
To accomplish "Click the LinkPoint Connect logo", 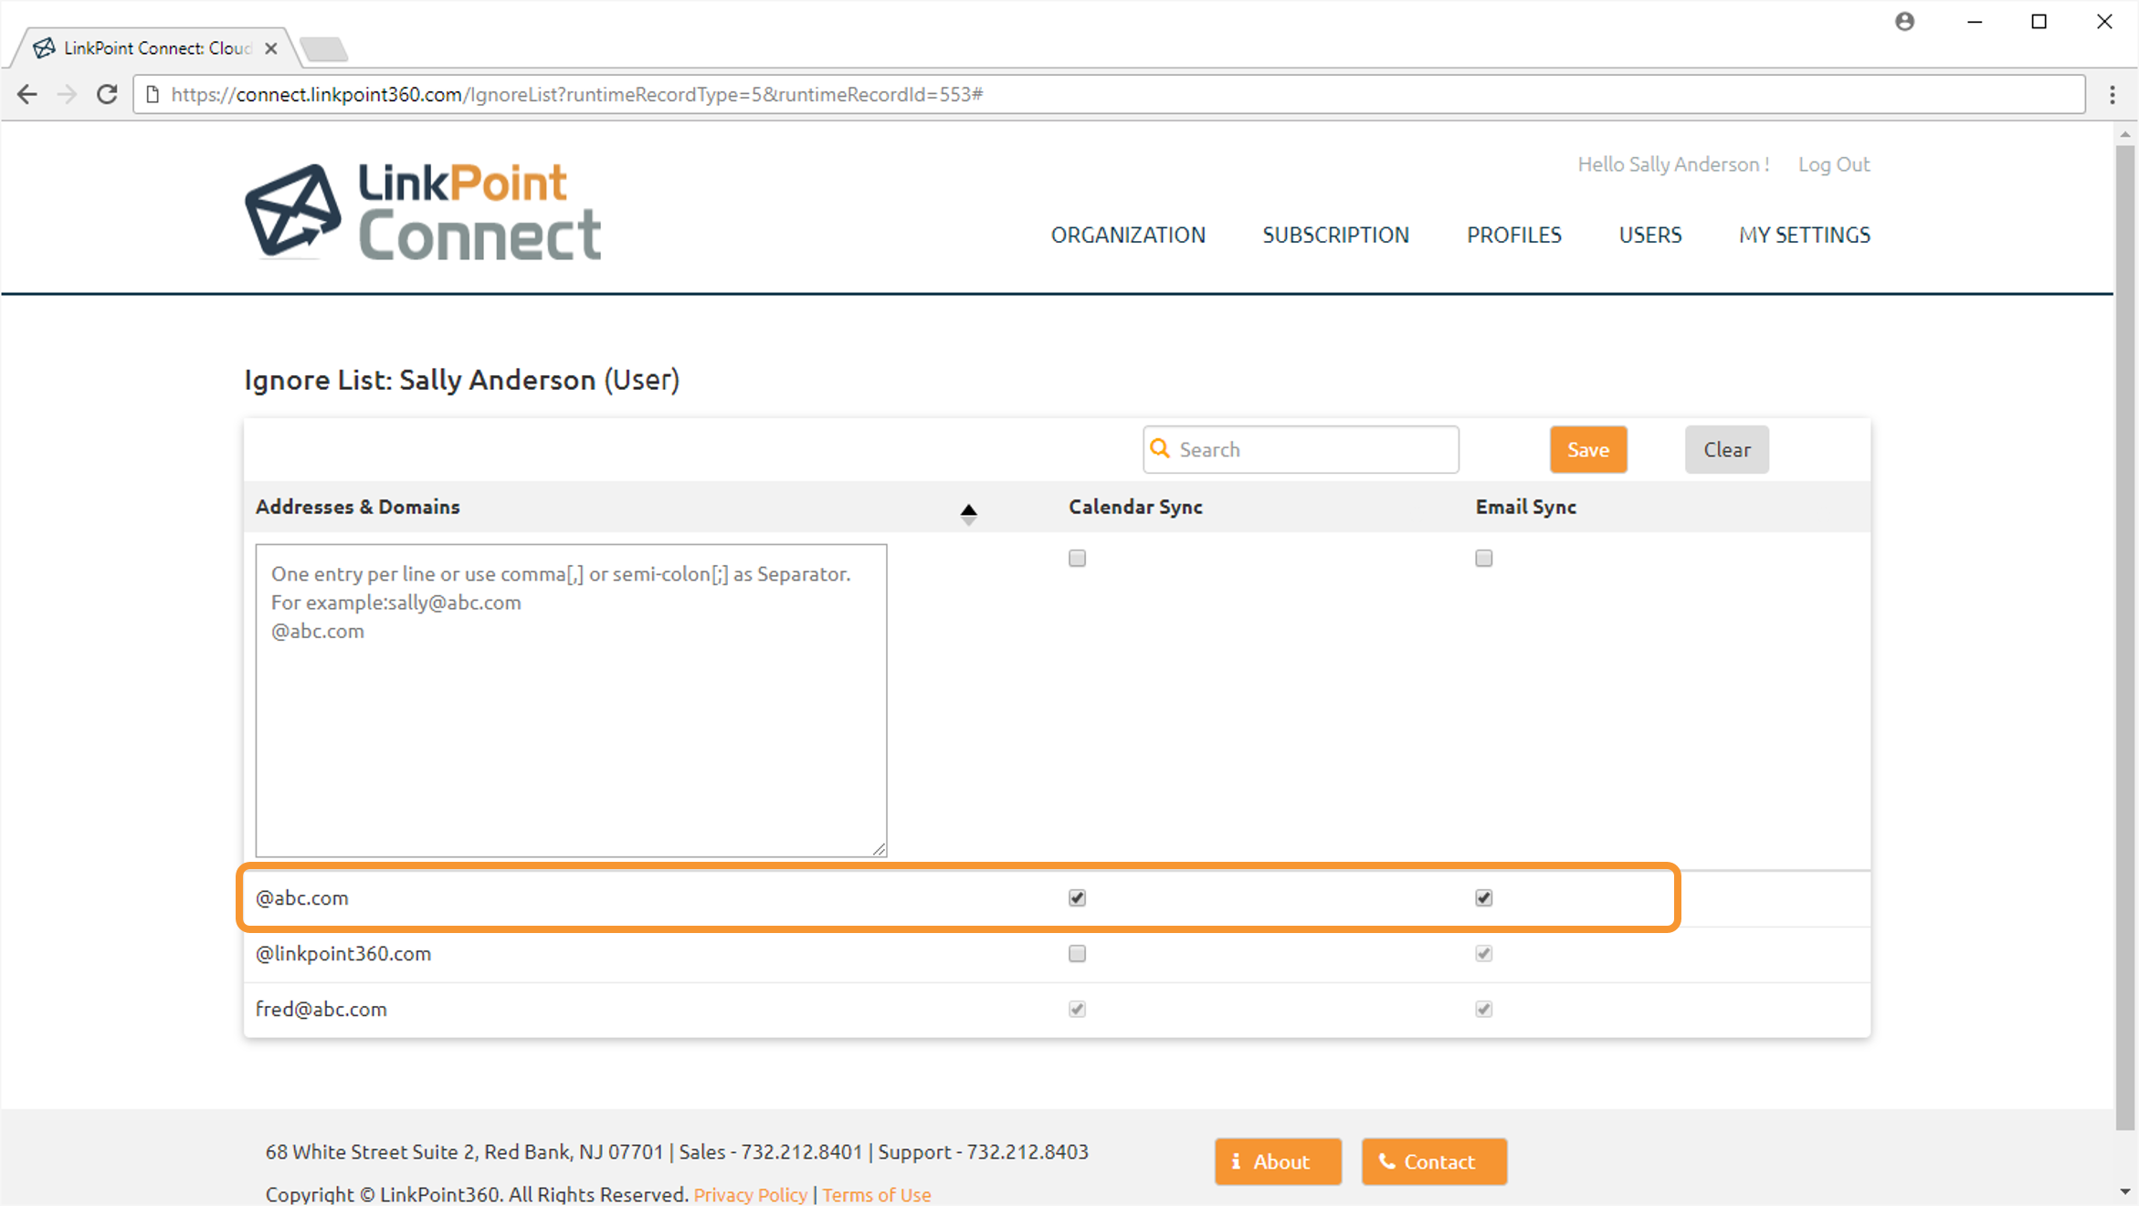I will [x=423, y=212].
